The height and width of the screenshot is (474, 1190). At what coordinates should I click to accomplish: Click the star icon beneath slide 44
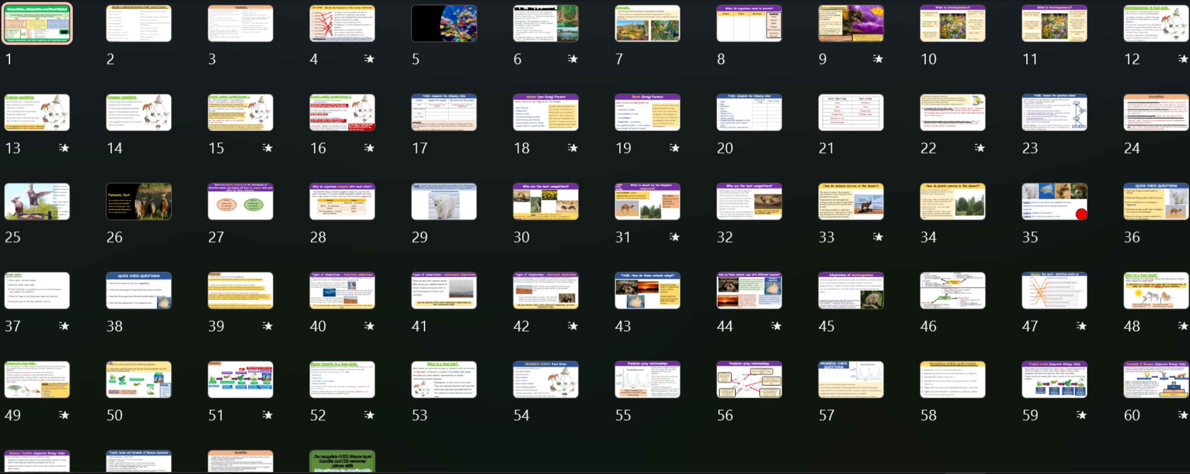[776, 326]
